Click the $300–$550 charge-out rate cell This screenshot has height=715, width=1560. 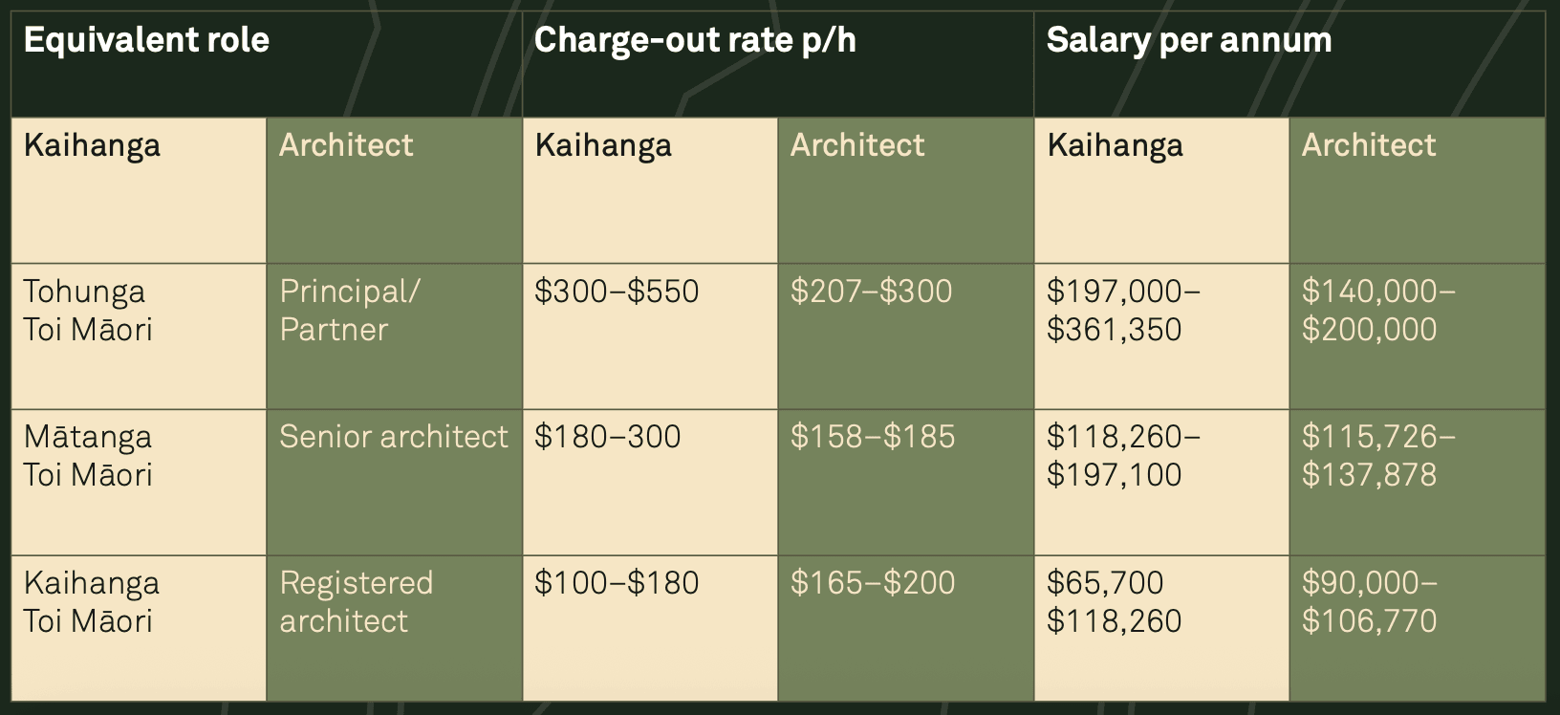coord(617,292)
